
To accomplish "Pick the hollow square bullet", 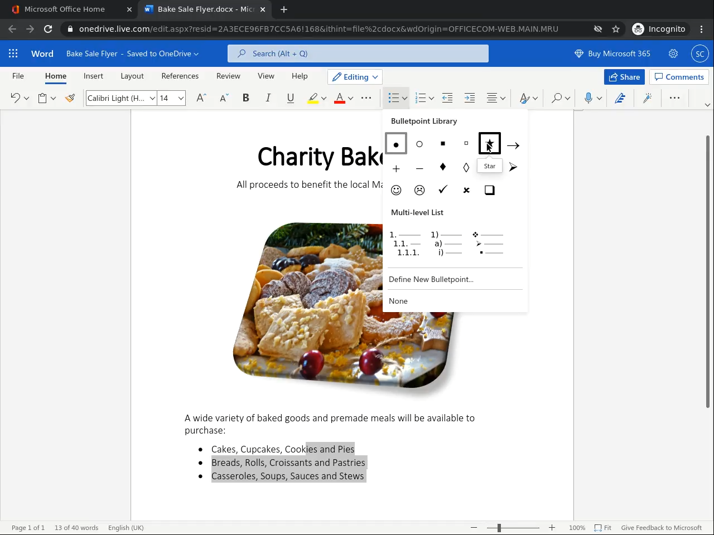I will 466,144.
